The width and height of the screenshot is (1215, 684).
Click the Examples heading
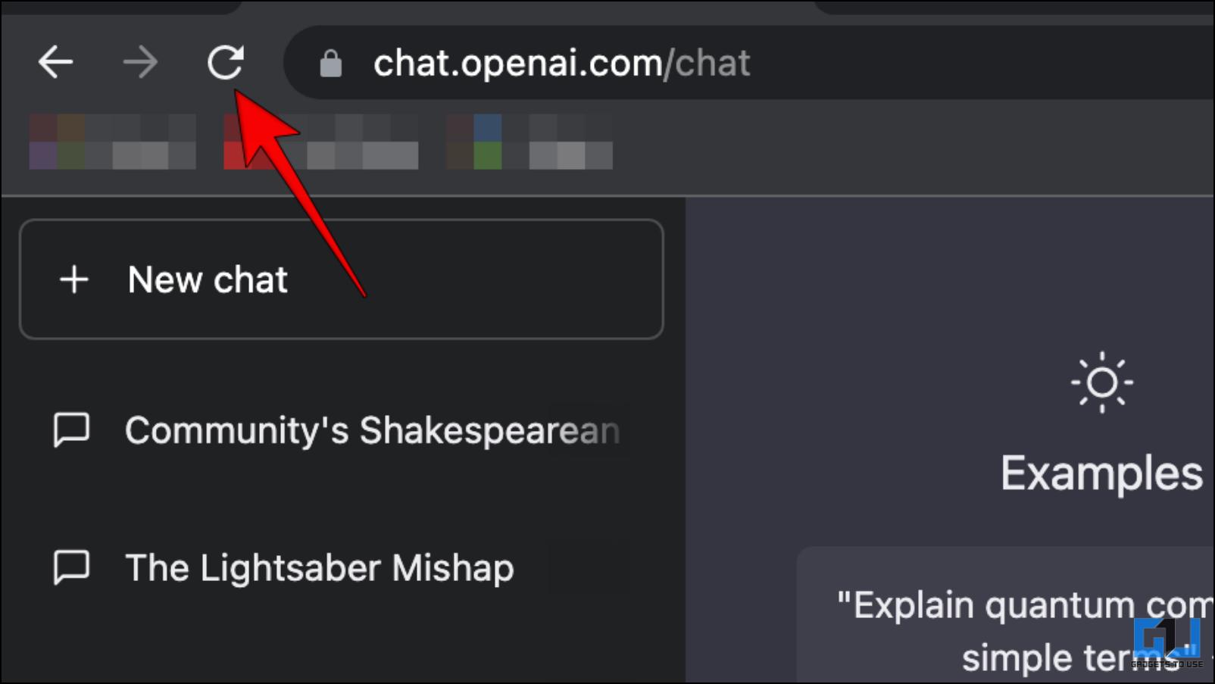tap(1101, 474)
